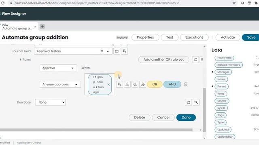This screenshot has height=145, width=259.
Task: Click Done to finish the action
Action: click(186, 117)
